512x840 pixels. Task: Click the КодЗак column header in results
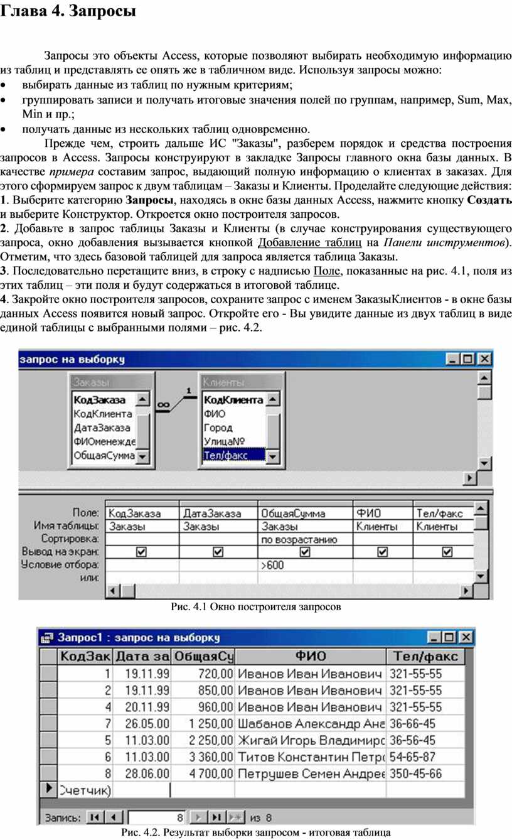[85, 657]
